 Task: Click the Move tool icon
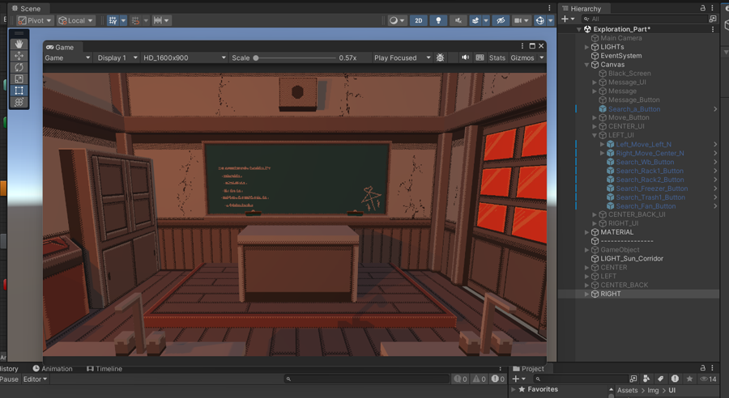[19, 56]
